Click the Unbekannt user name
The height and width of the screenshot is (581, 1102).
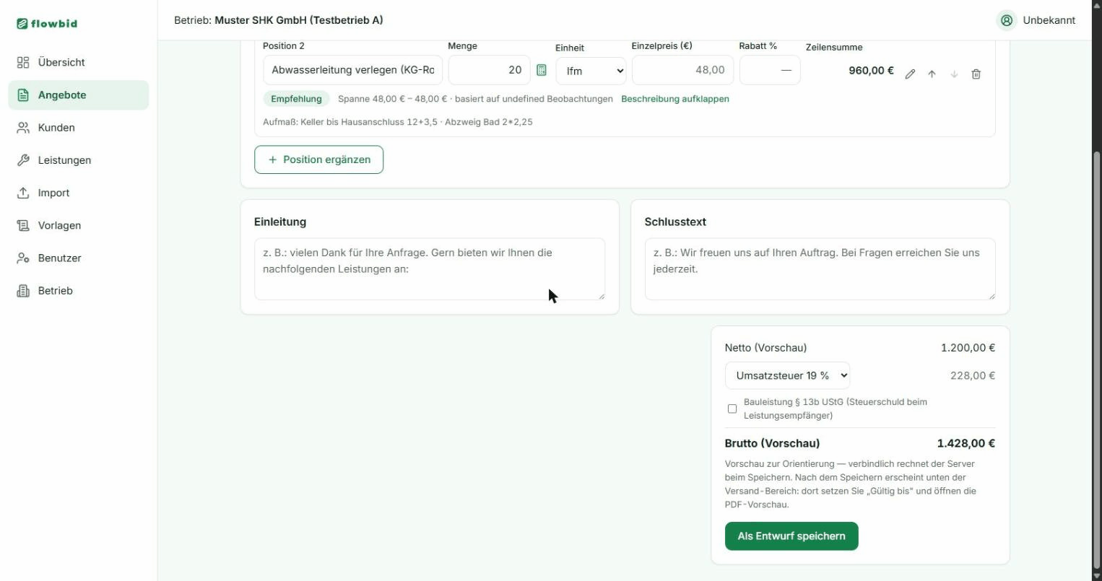point(1049,20)
